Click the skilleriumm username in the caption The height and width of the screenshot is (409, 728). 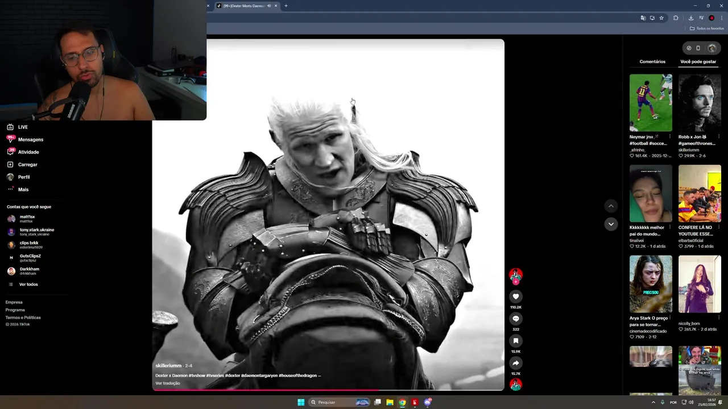coord(168,366)
